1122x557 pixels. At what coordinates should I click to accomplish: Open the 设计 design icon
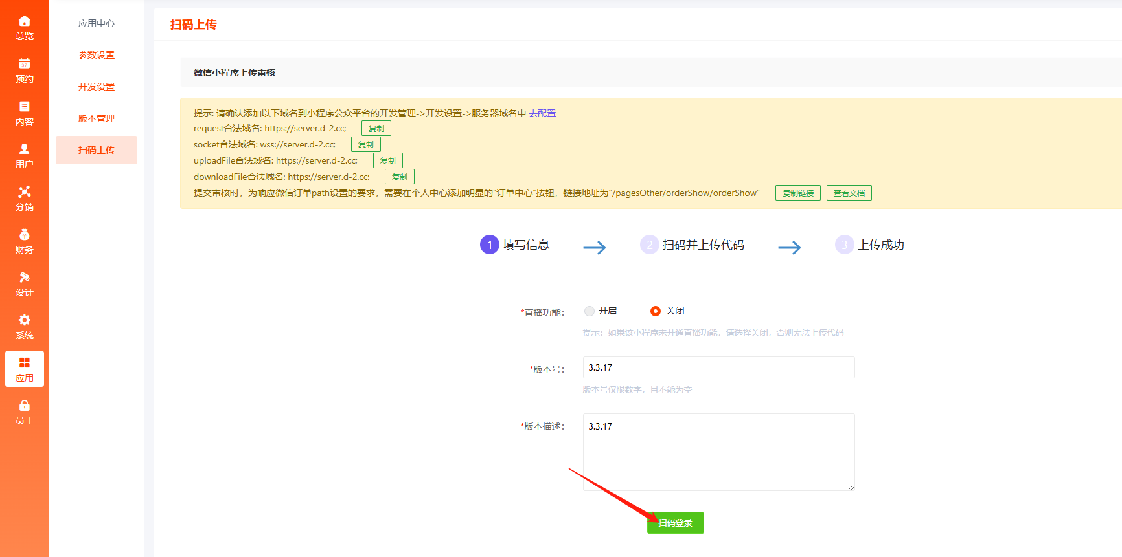tap(24, 278)
